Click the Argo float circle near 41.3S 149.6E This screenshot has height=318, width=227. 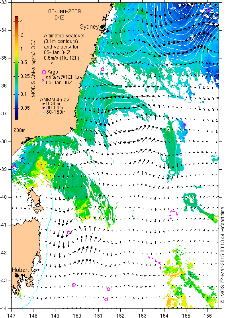tap(68, 233)
